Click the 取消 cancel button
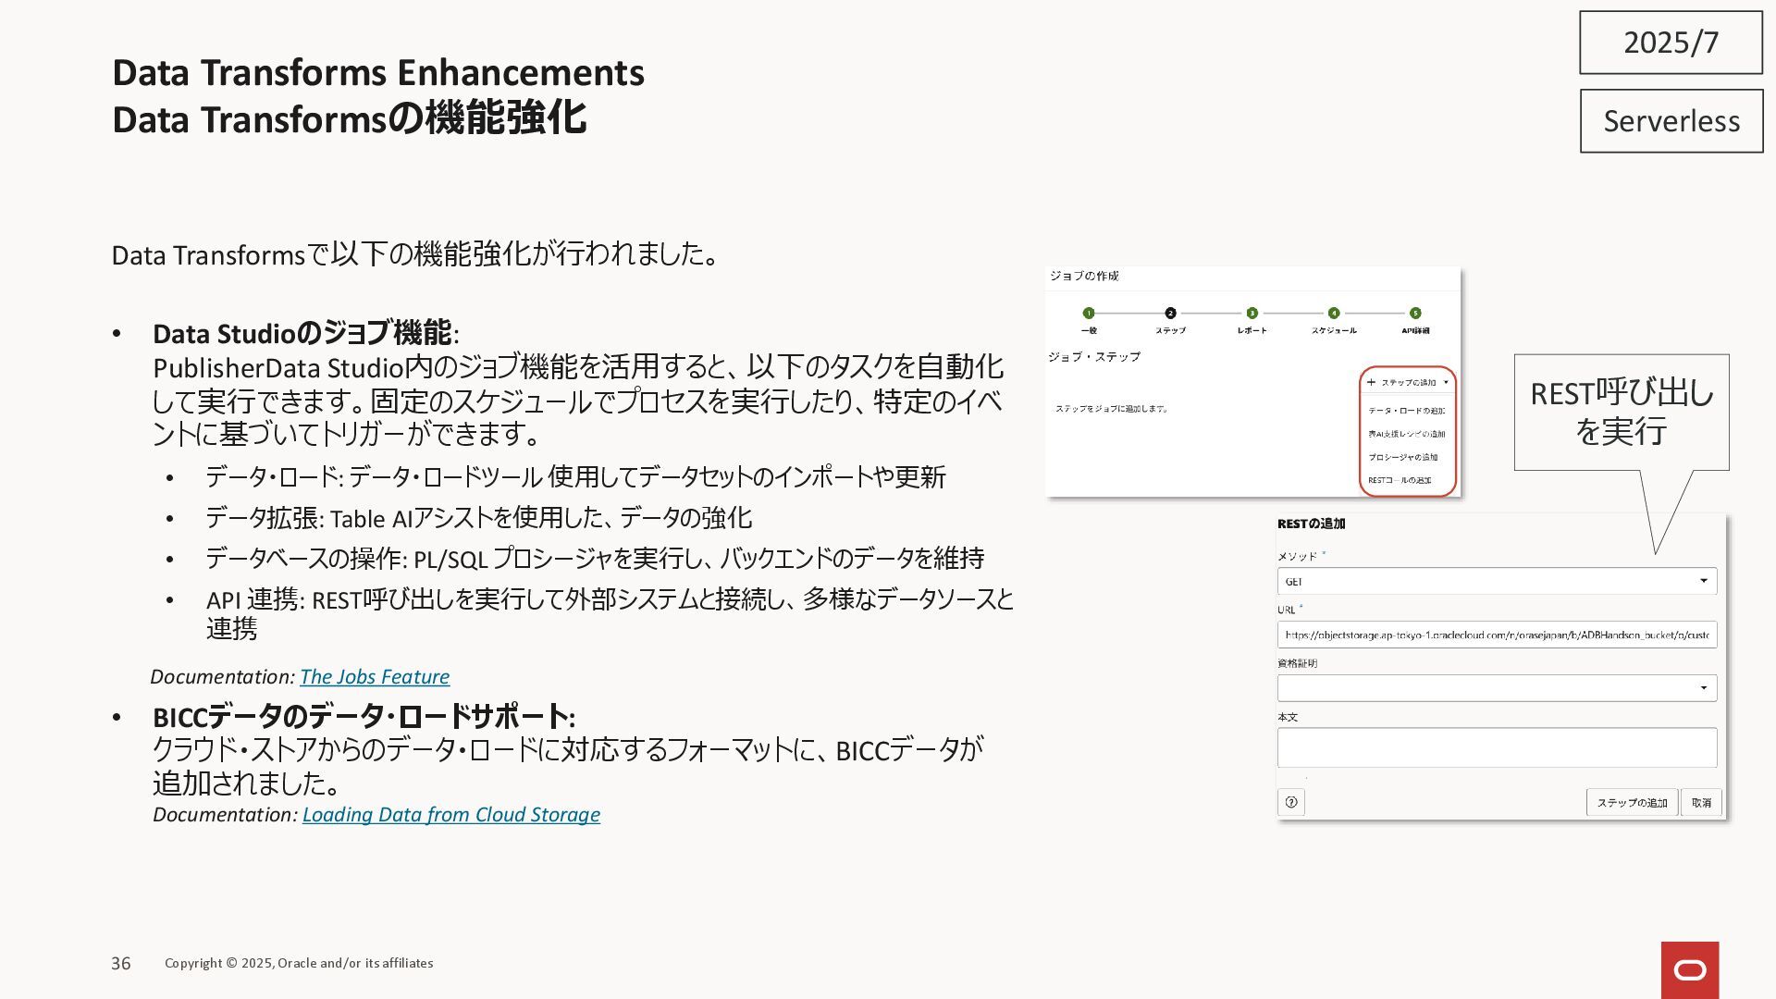The height and width of the screenshot is (999, 1776). tap(1701, 802)
